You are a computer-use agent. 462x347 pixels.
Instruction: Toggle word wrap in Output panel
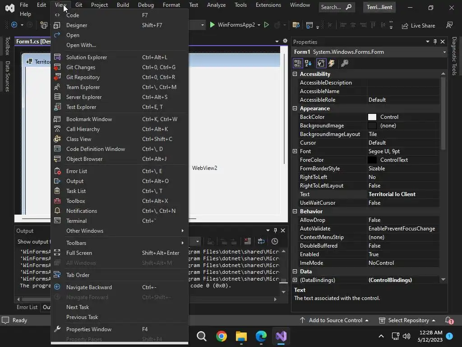pos(261,241)
